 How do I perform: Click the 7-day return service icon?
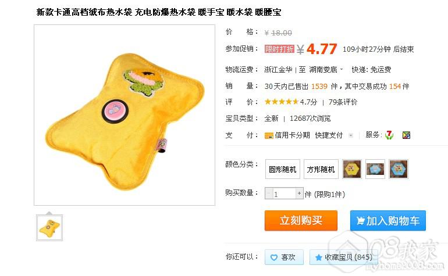pyautogui.click(x=389, y=135)
